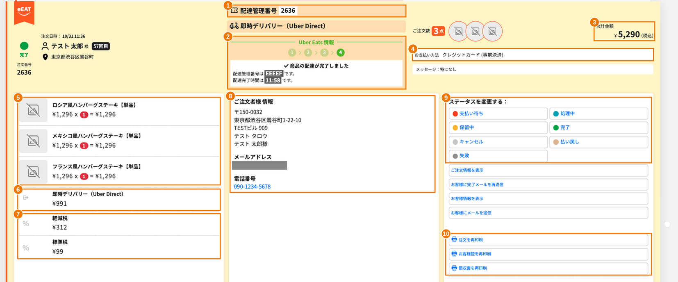The image size is (678, 282).
Task: Click the printer icon on 注文を再印刷
Action: (x=454, y=239)
